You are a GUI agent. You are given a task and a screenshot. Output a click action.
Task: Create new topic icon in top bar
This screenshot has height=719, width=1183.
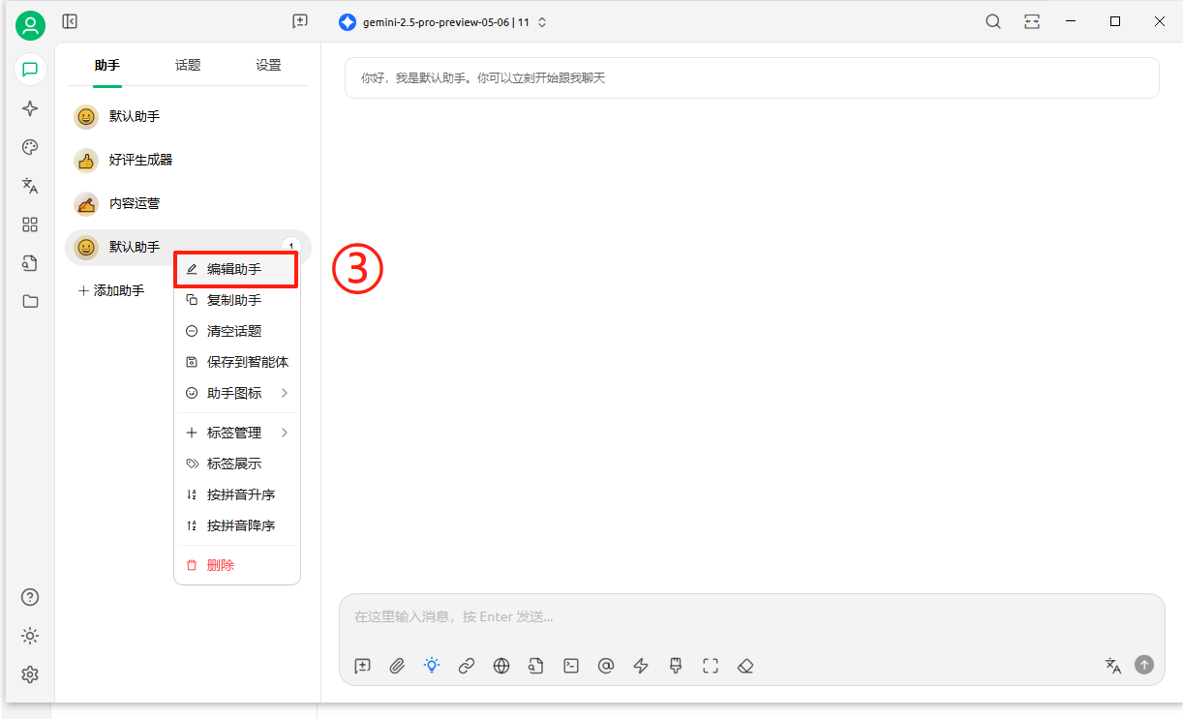click(x=300, y=21)
